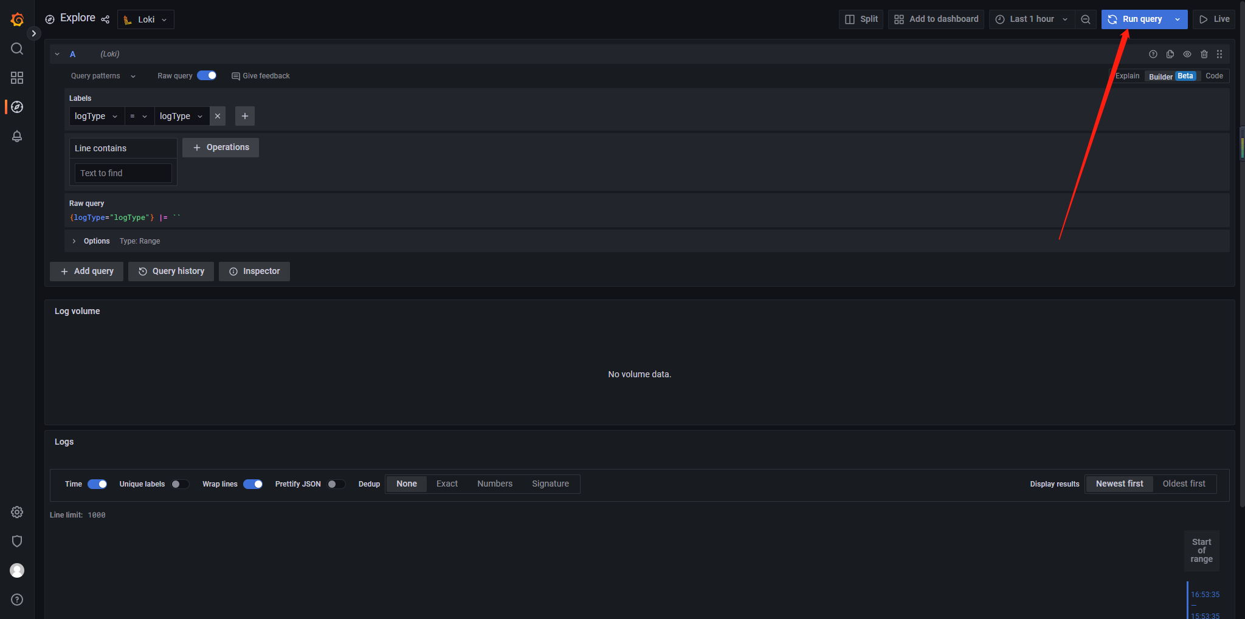Image resolution: width=1245 pixels, height=619 pixels.
Task: Open the logType label name dropdown
Action: point(97,116)
